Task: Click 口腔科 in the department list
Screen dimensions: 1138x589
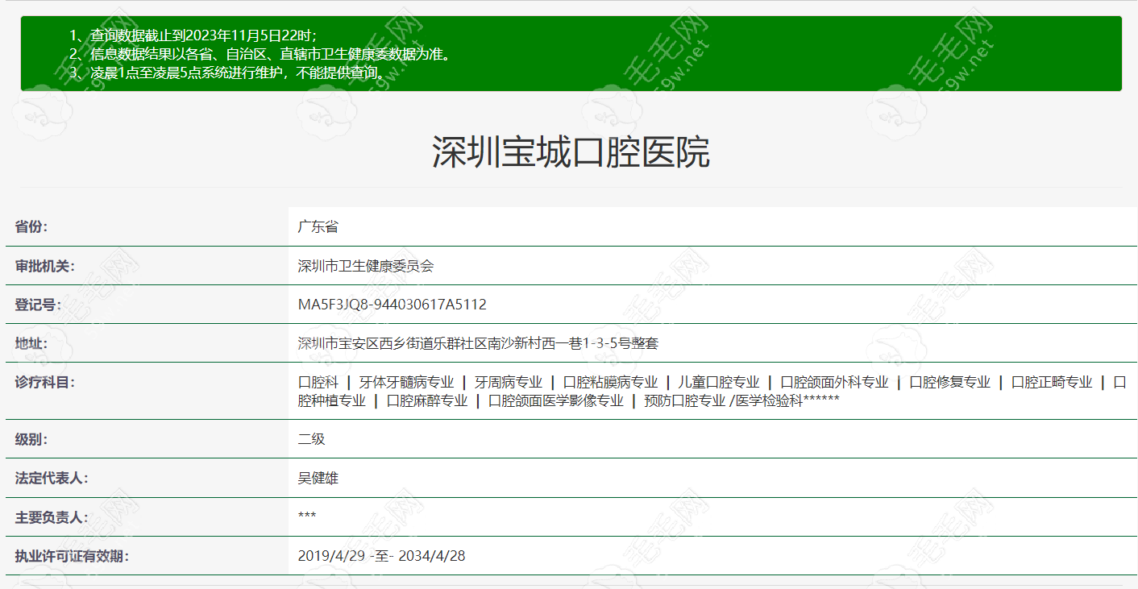Action: 318,382
